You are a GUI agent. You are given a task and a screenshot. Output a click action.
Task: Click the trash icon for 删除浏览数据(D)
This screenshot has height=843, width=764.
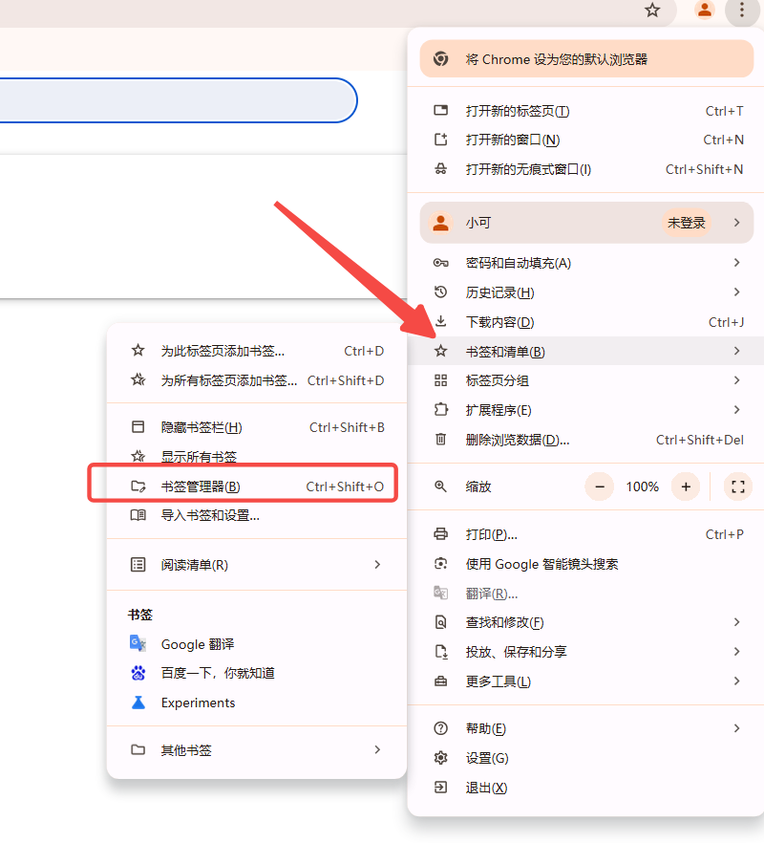[x=440, y=440]
